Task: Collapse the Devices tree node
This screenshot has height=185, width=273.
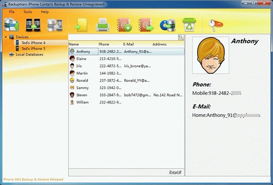Action: [x=5, y=37]
